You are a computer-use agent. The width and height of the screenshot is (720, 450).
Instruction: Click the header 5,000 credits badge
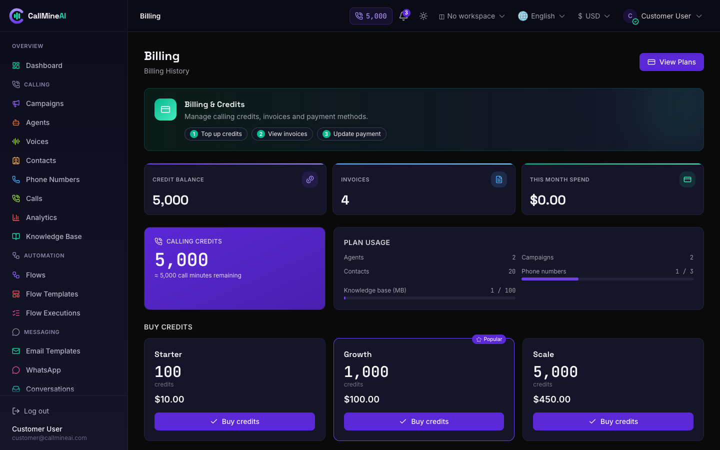coord(371,16)
